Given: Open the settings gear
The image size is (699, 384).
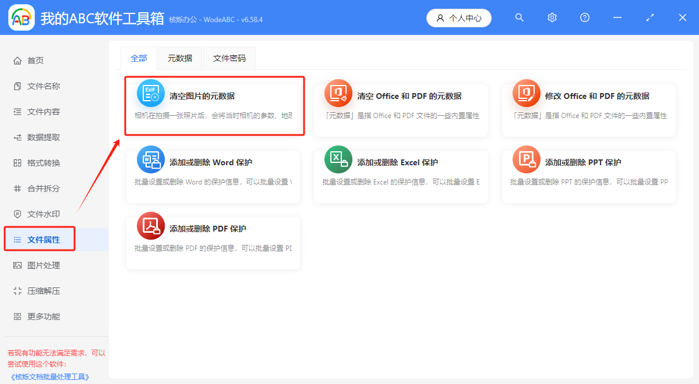Looking at the screenshot, I should click(552, 17).
